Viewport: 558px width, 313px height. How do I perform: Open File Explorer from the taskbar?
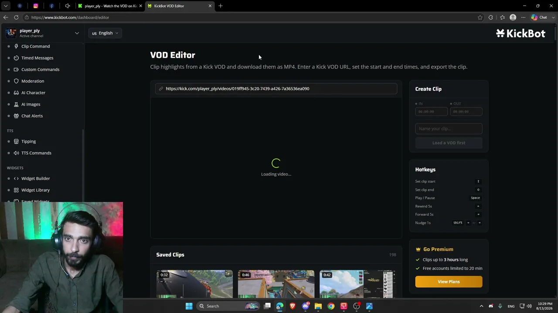tap(318, 306)
